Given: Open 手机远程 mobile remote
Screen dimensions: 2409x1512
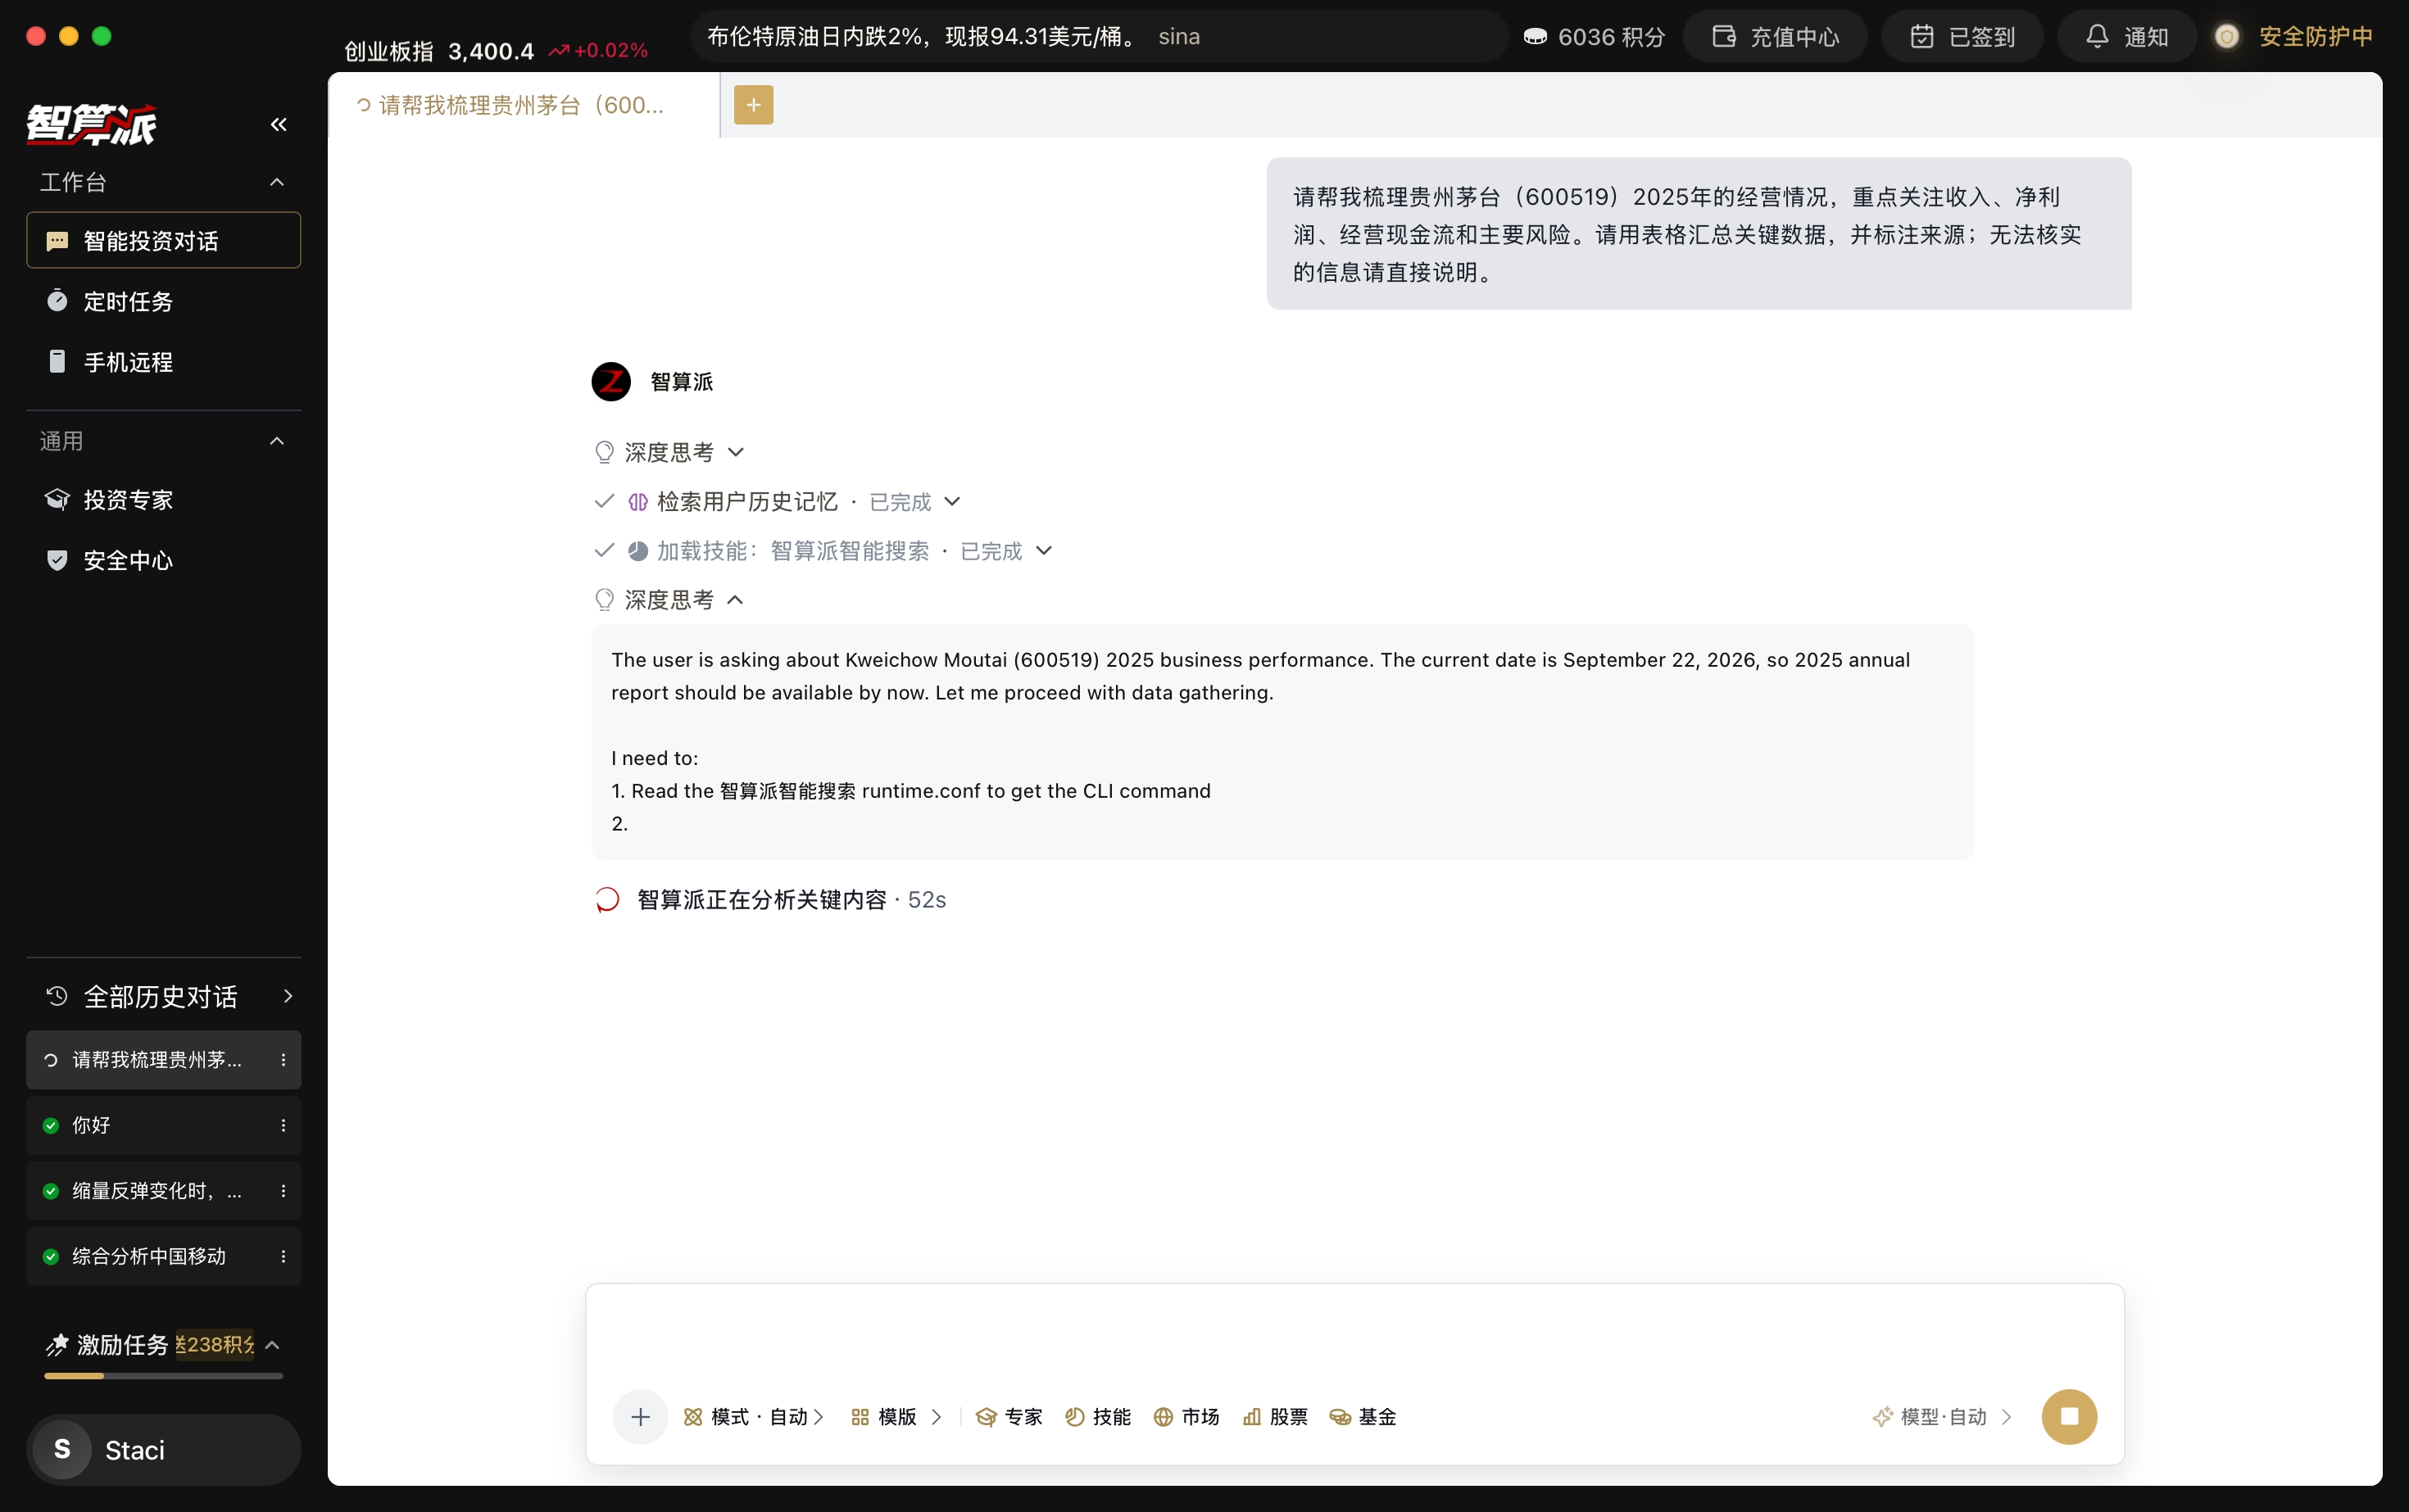Looking at the screenshot, I should click(163, 361).
